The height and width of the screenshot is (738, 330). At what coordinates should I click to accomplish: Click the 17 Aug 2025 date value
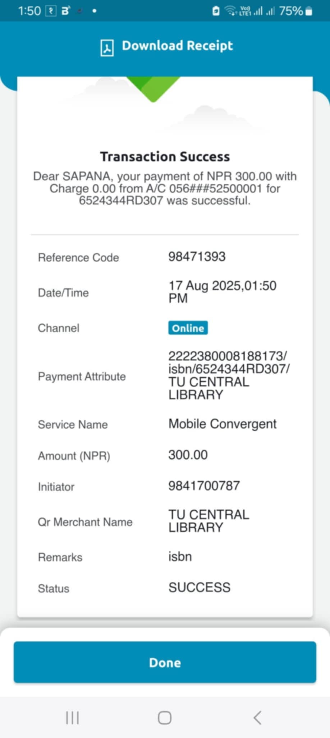coord(222,292)
